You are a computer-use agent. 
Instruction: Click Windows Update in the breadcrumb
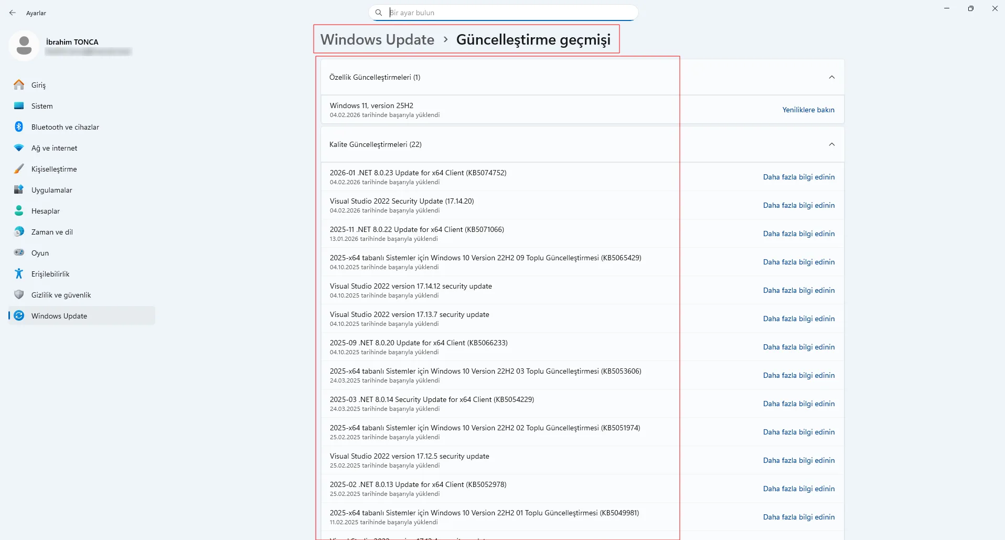(x=377, y=39)
